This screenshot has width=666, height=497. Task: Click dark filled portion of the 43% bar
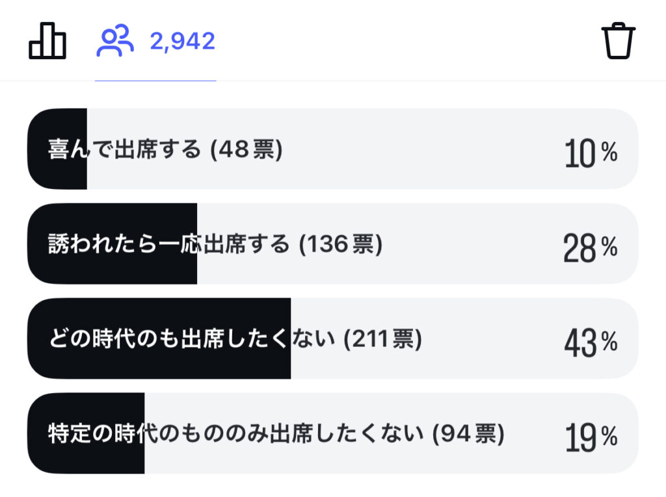click(159, 338)
